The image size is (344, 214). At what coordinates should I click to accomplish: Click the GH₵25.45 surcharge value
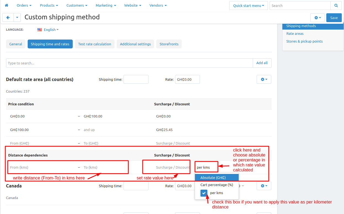[164, 130]
